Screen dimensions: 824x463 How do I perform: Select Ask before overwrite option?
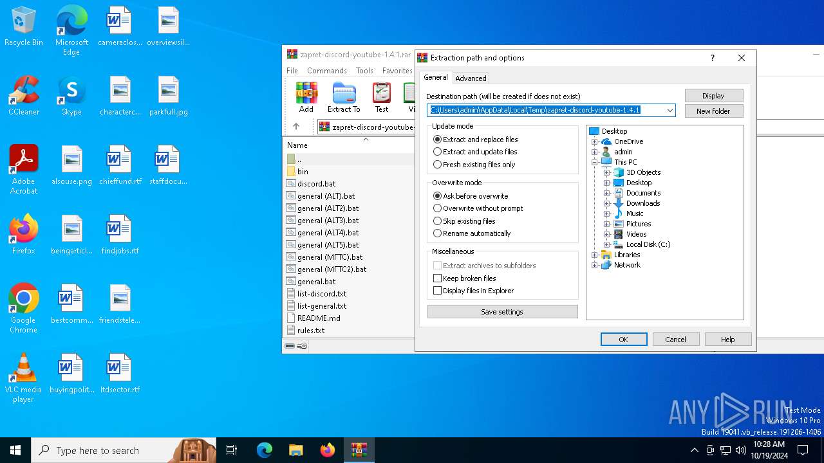(x=471, y=196)
